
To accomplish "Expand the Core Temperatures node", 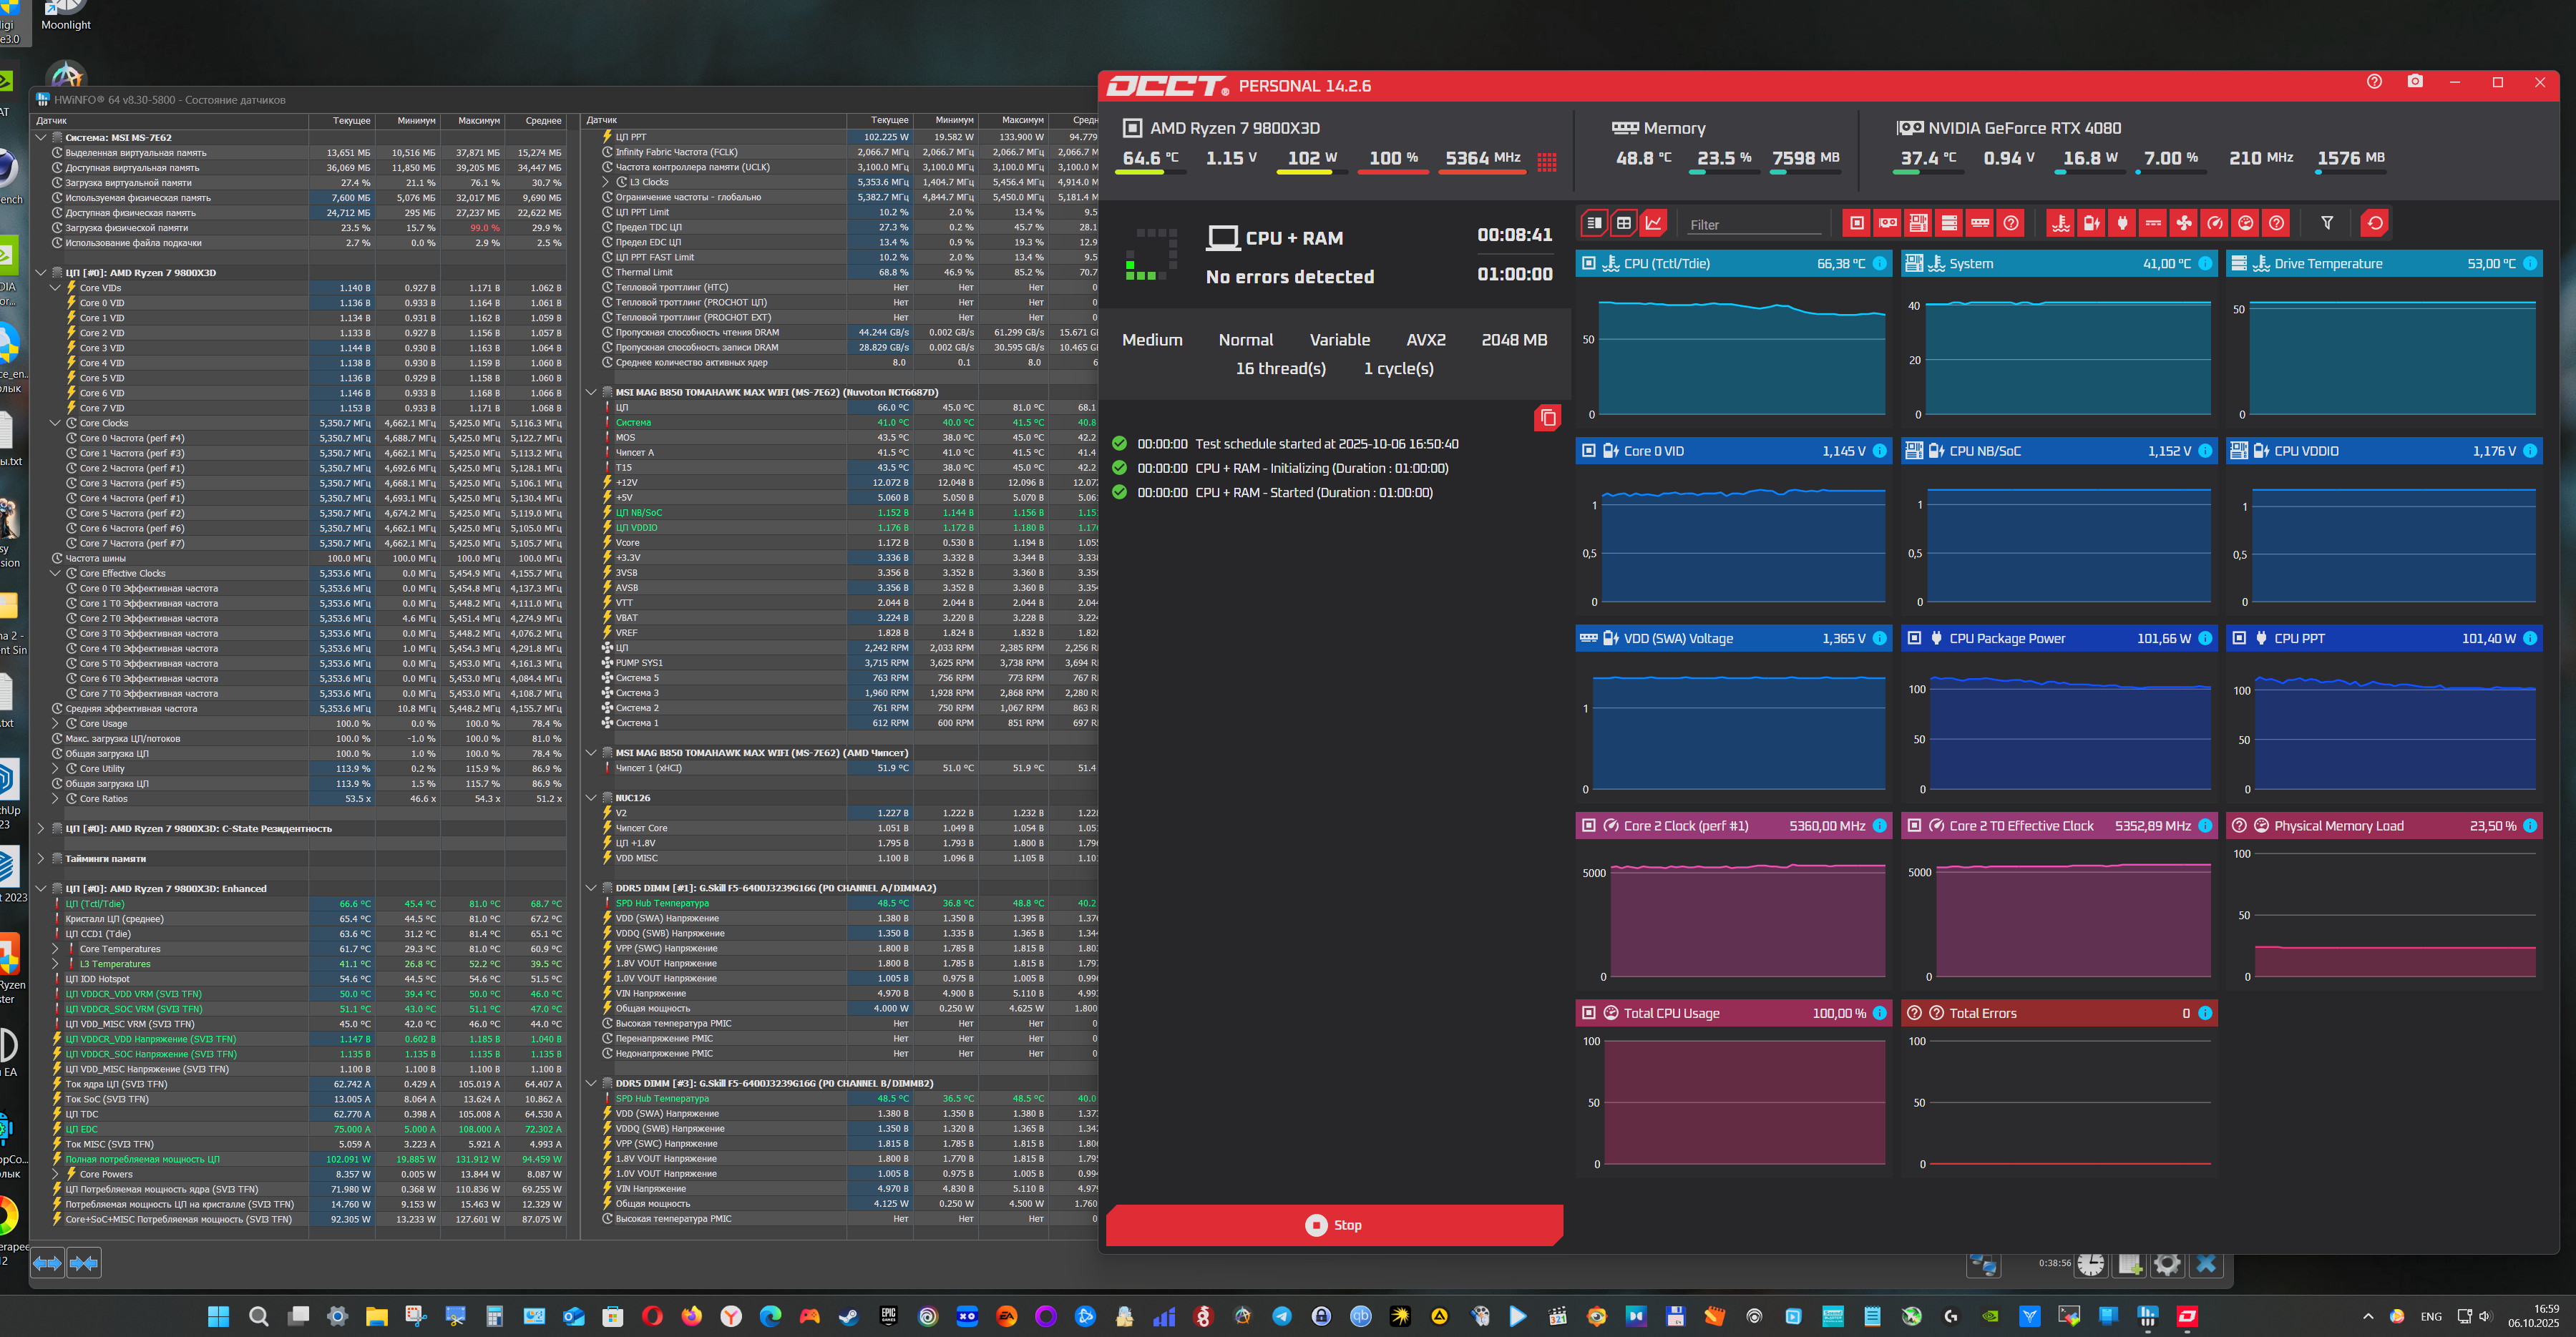I will [56, 949].
